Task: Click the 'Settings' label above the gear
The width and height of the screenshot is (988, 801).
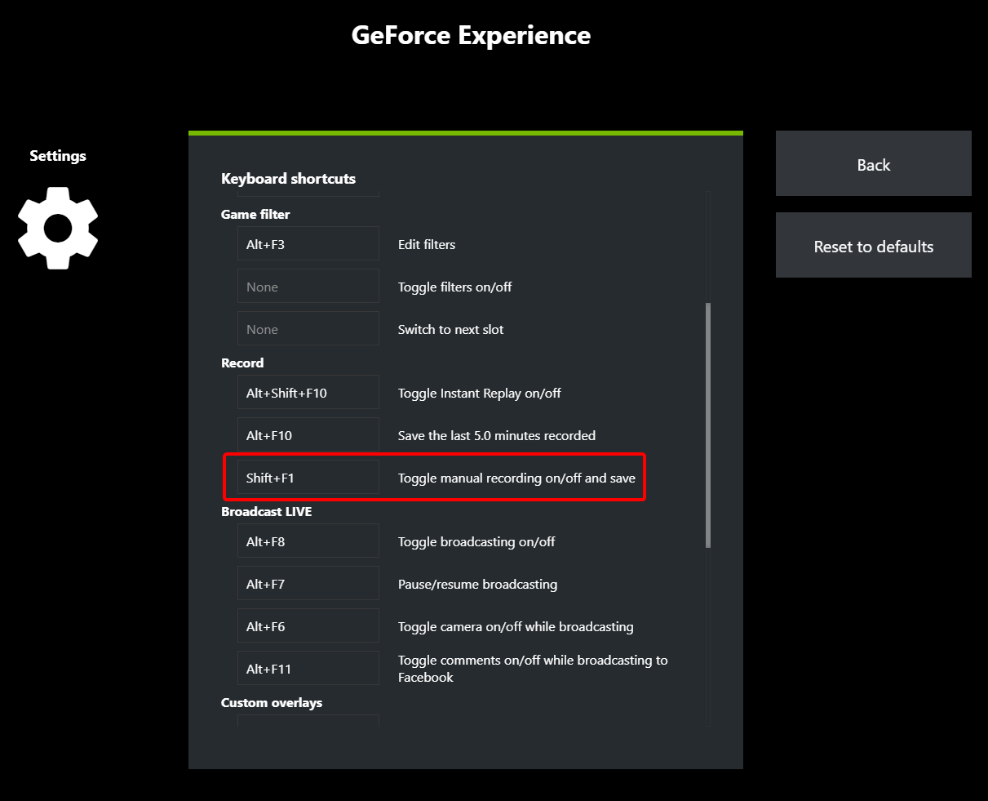Action: [58, 155]
